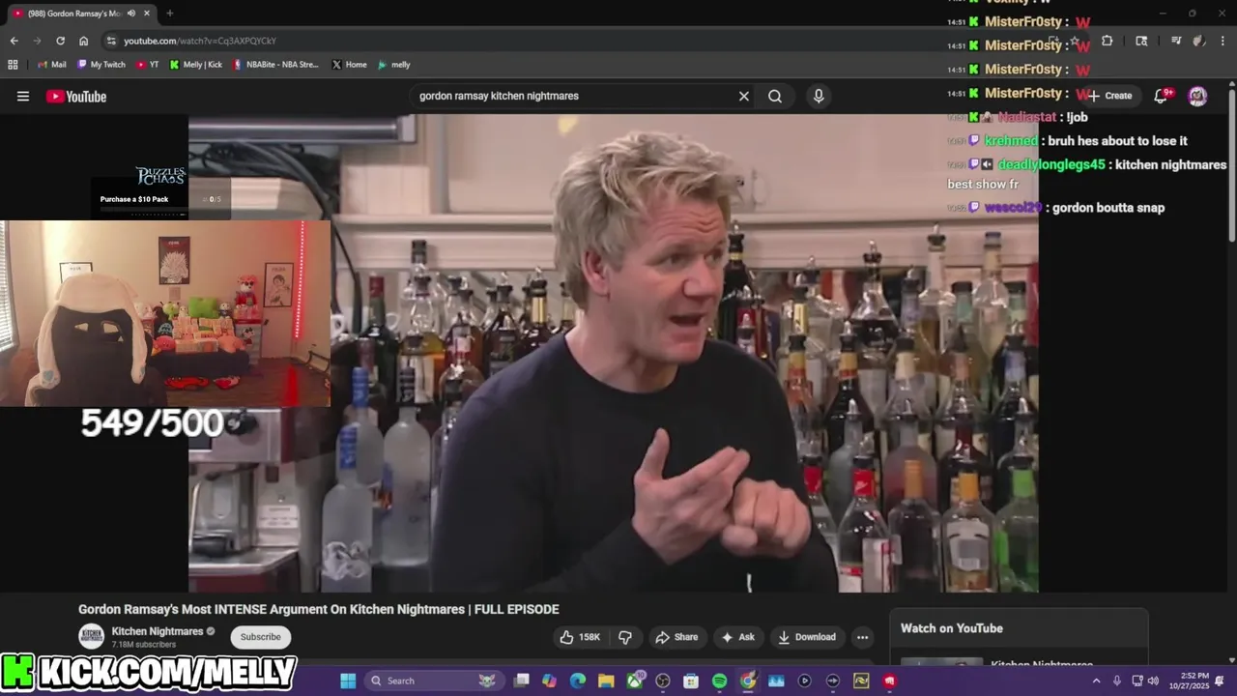Open a new browser tab
The width and height of the screenshot is (1237, 696).
170,14
